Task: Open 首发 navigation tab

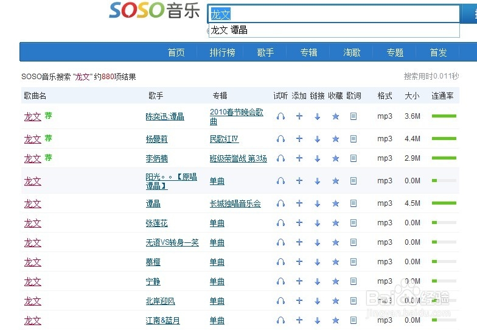Action: point(438,52)
